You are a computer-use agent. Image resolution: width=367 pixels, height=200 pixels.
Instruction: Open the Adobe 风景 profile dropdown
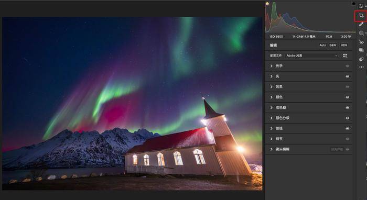(x=312, y=55)
